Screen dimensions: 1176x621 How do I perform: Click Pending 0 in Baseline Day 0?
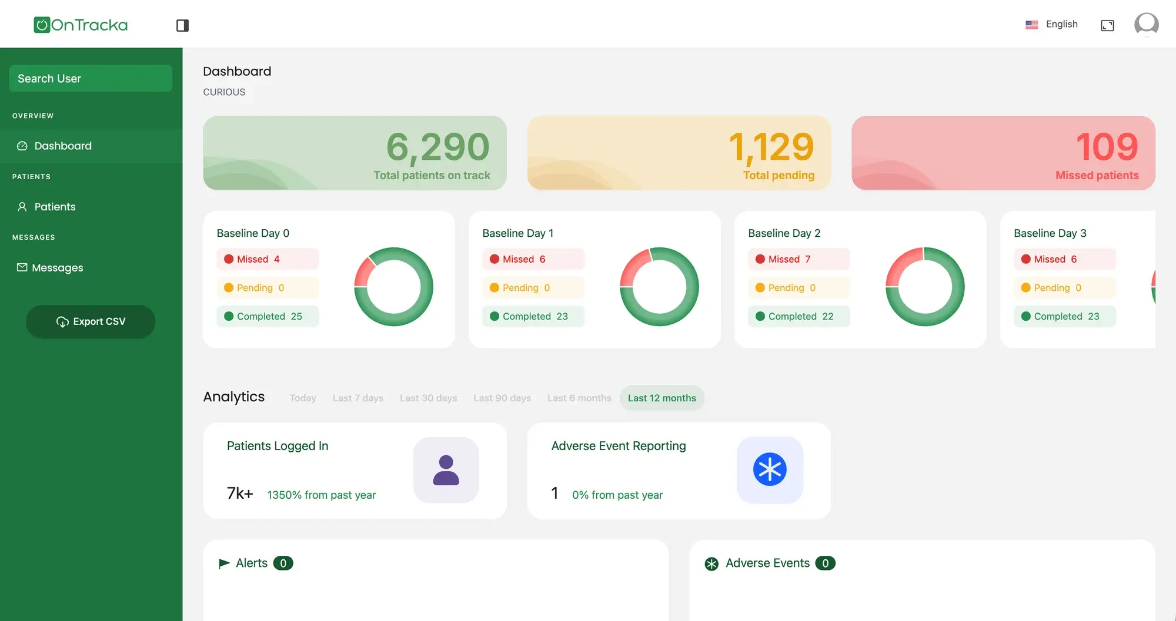coord(268,288)
